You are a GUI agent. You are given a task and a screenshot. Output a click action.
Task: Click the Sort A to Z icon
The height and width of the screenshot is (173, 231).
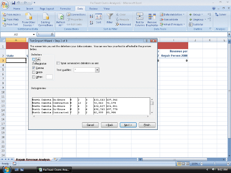point(92,16)
